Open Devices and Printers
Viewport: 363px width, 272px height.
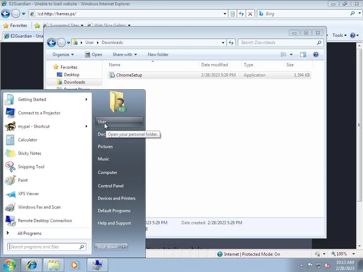119,198
